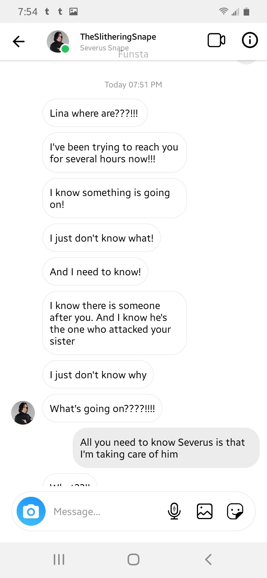Open TheSlitheringSnape username in the header
Screen dimensions: 267x578
pos(118,37)
